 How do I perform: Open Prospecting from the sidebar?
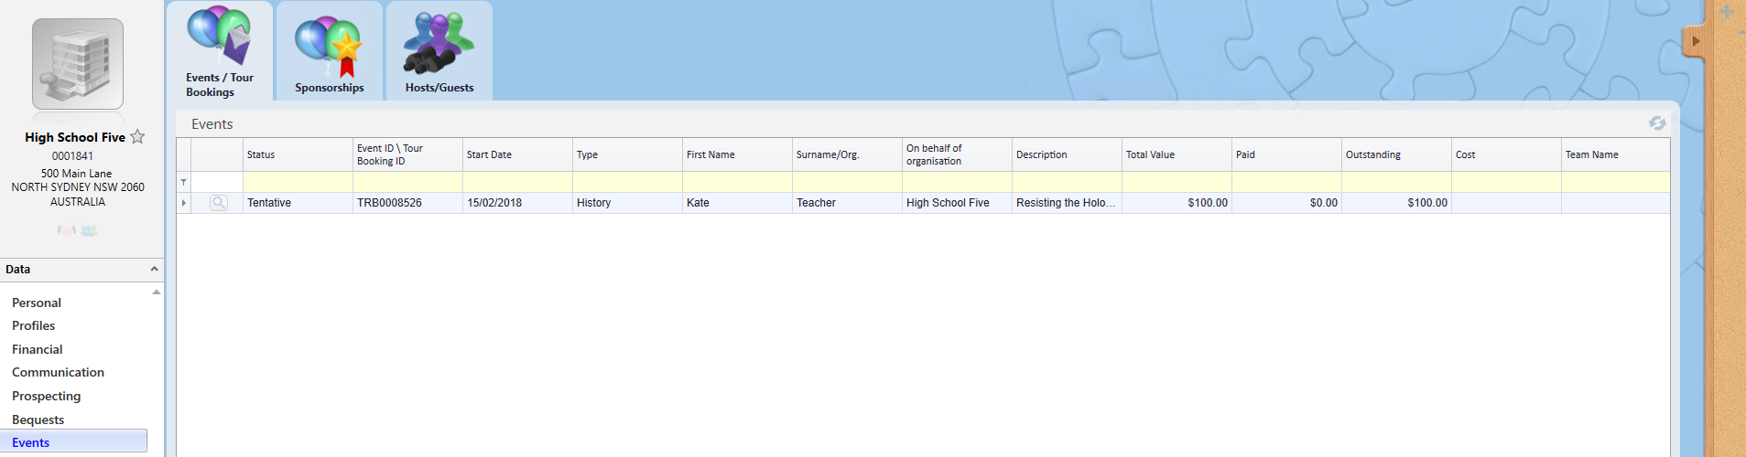click(x=46, y=396)
